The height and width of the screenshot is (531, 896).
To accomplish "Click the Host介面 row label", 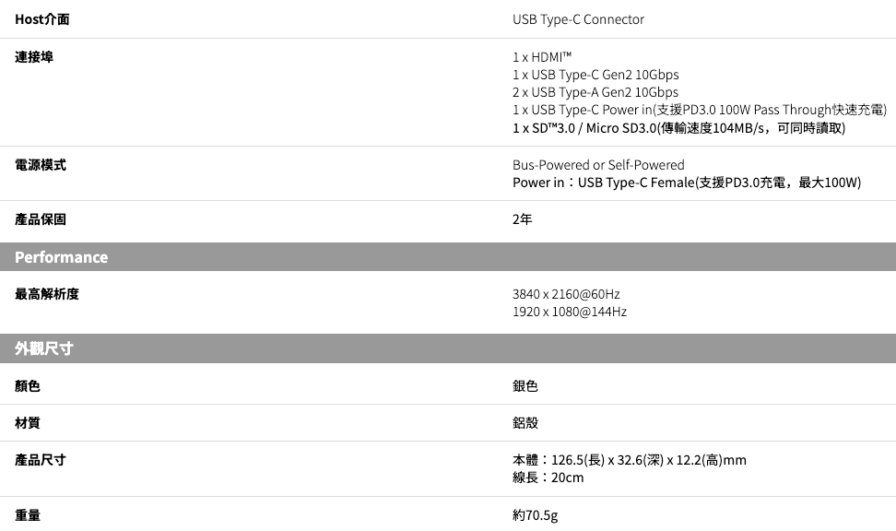I will (x=42, y=19).
